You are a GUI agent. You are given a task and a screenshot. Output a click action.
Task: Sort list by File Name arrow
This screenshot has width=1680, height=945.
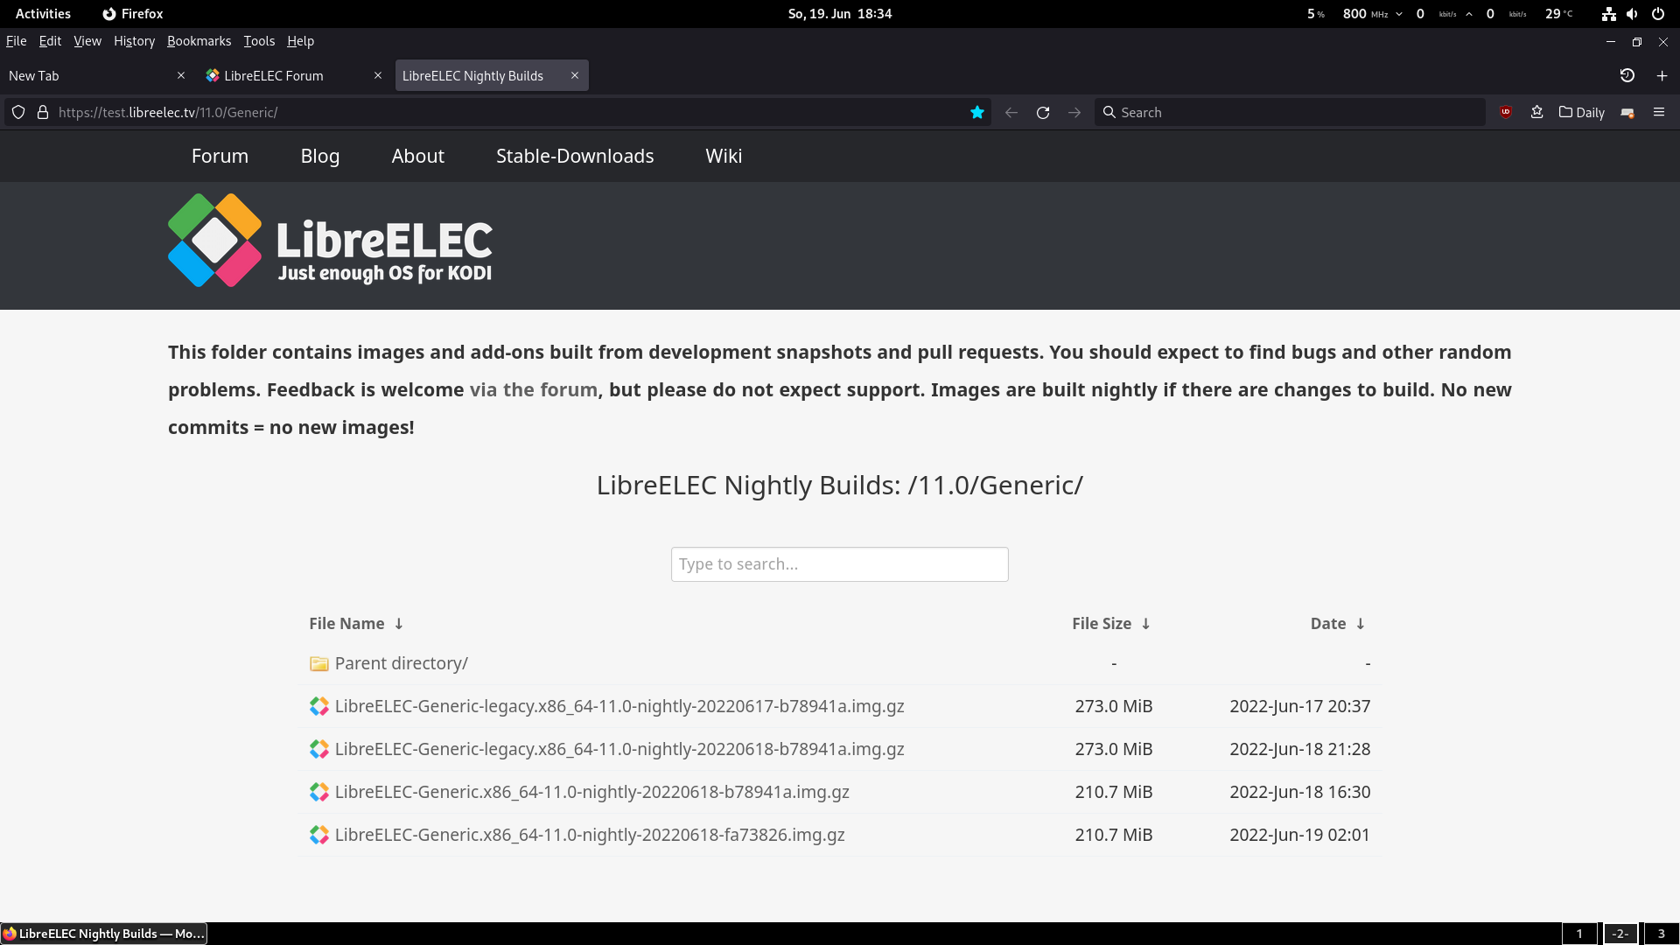pos(399,624)
